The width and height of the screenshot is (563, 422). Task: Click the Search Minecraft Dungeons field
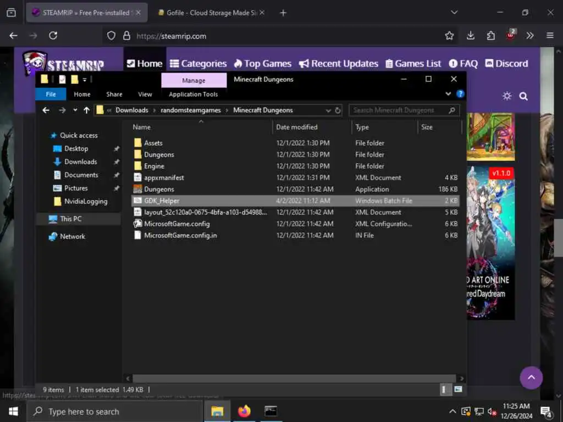(404, 110)
